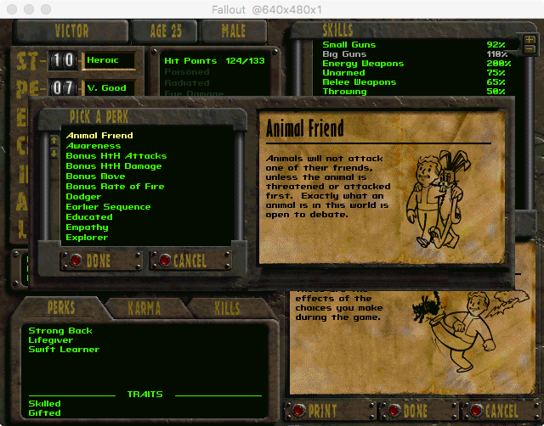Close the Fallout window
The height and width of the screenshot is (426, 544).
[x=12, y=9]
